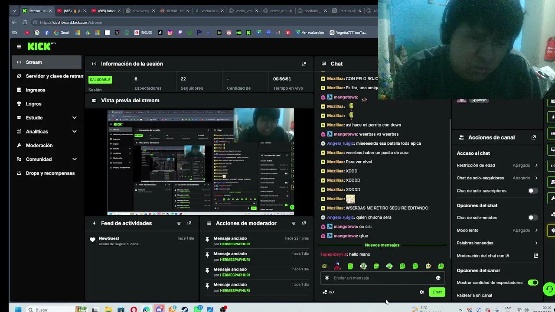This screenshot has width=555, height=312.
Task: Open Drops y recompensas
Action: [x=47, y=173]
